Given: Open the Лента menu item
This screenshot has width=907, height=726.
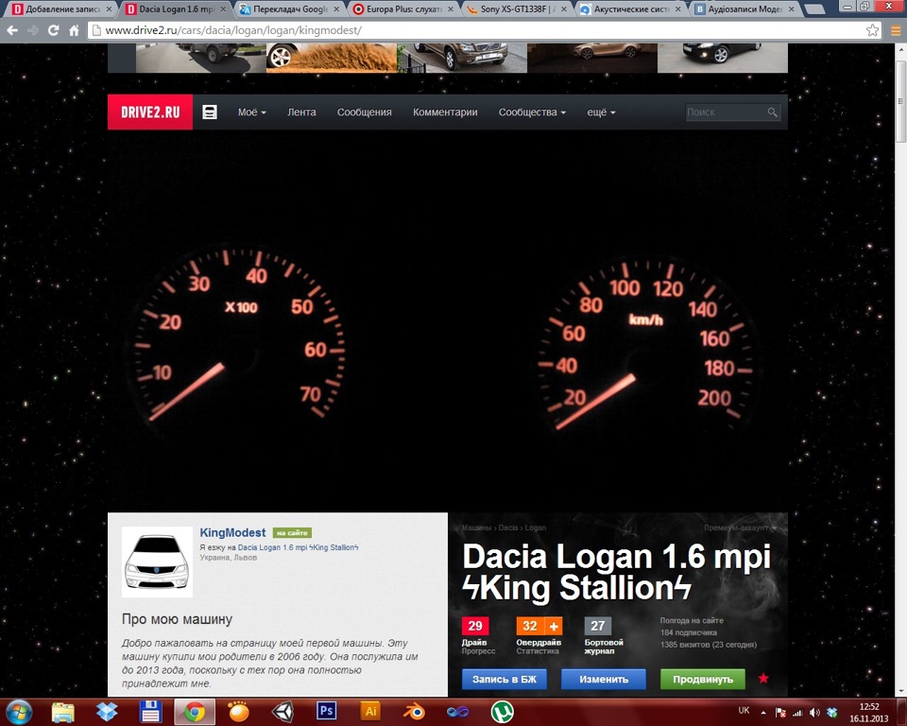Looking at the screenshot, I should click(x=301, y=112).
